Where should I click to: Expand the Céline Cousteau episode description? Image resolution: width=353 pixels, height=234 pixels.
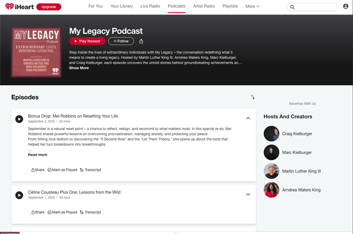click(x=248, y=194)
